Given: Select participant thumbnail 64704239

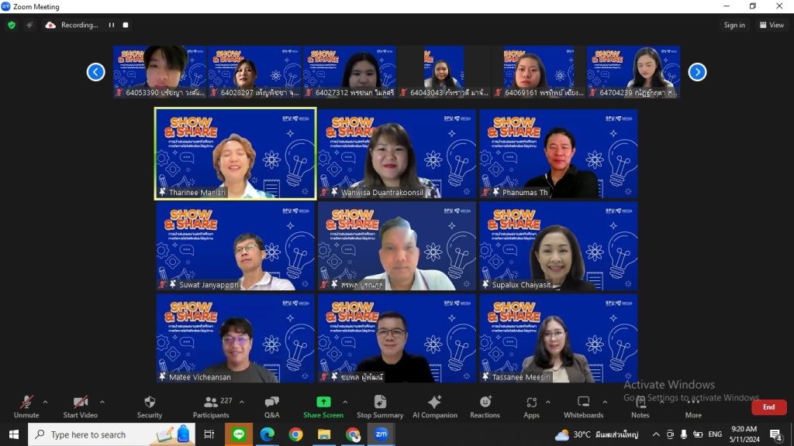Looking at the screenshot, I should [x=633, y=72].
